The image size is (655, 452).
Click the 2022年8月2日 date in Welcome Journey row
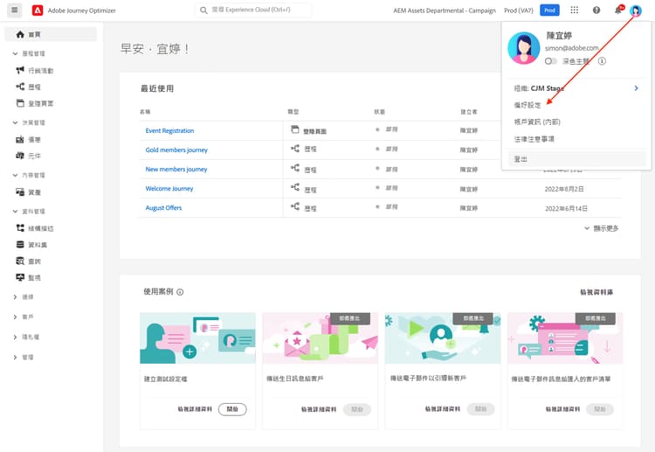(564, 189)
